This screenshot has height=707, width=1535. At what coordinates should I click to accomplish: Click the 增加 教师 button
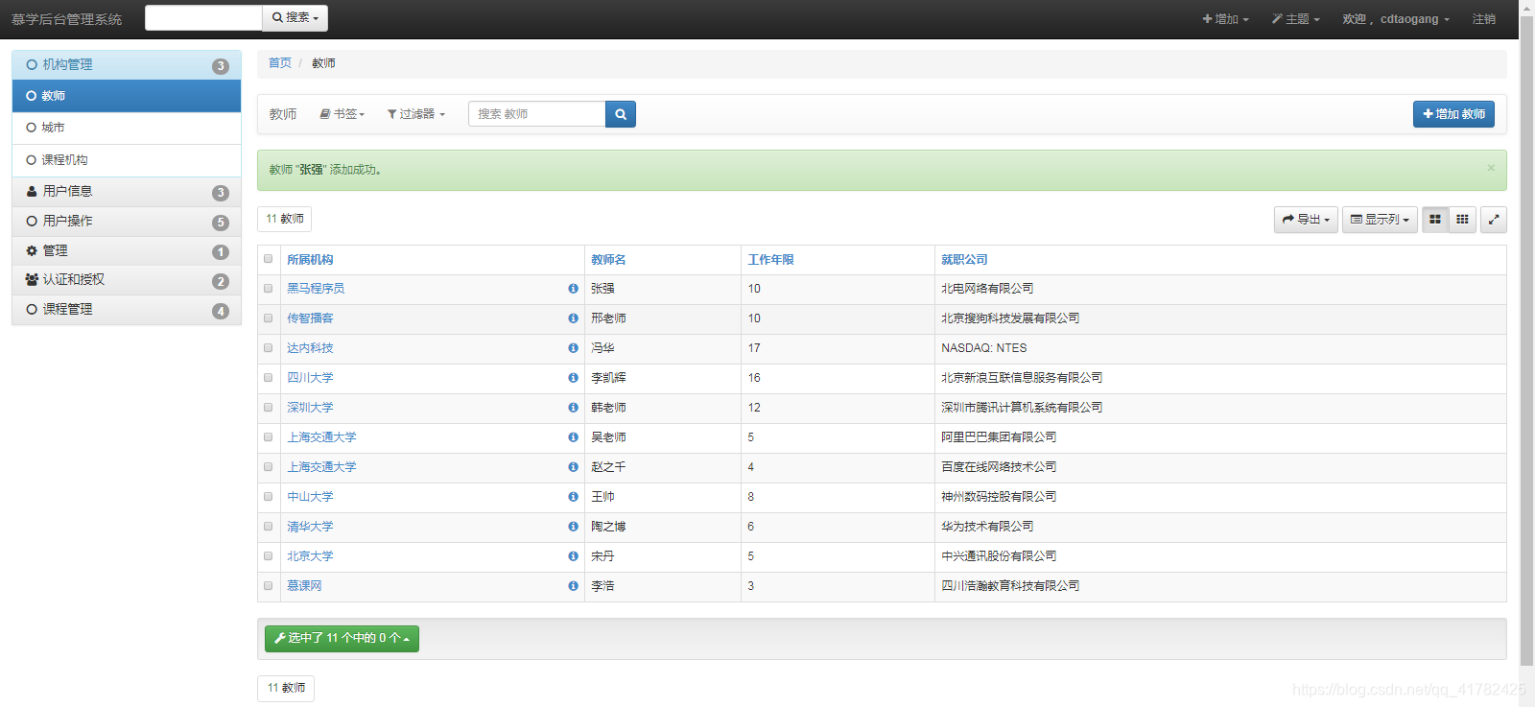[1453, 114]
